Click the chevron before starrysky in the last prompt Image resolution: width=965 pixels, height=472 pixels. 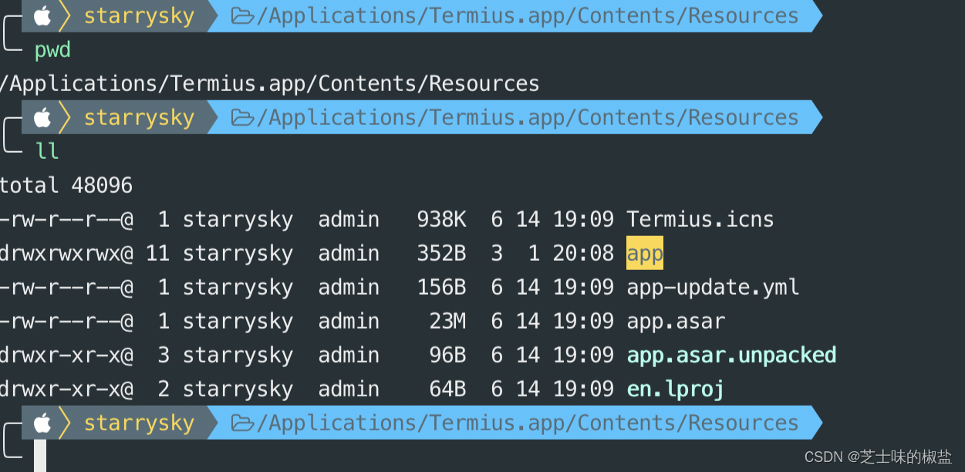66,423
